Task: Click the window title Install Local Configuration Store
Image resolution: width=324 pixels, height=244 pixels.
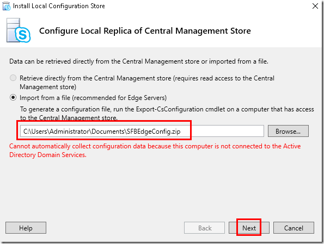Action: coord(59,6)
